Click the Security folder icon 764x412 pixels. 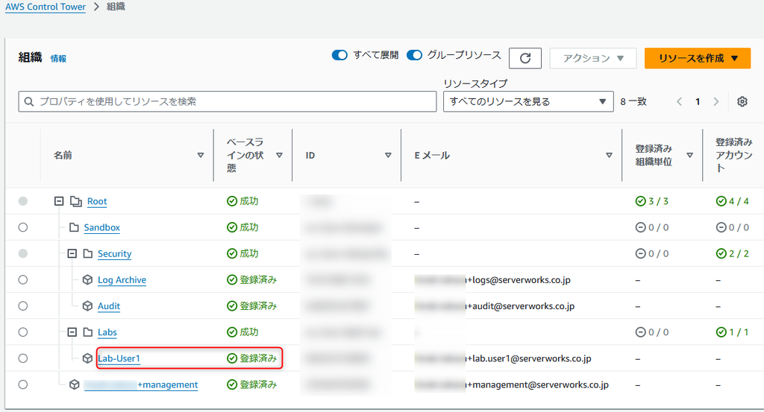(88, 253)
